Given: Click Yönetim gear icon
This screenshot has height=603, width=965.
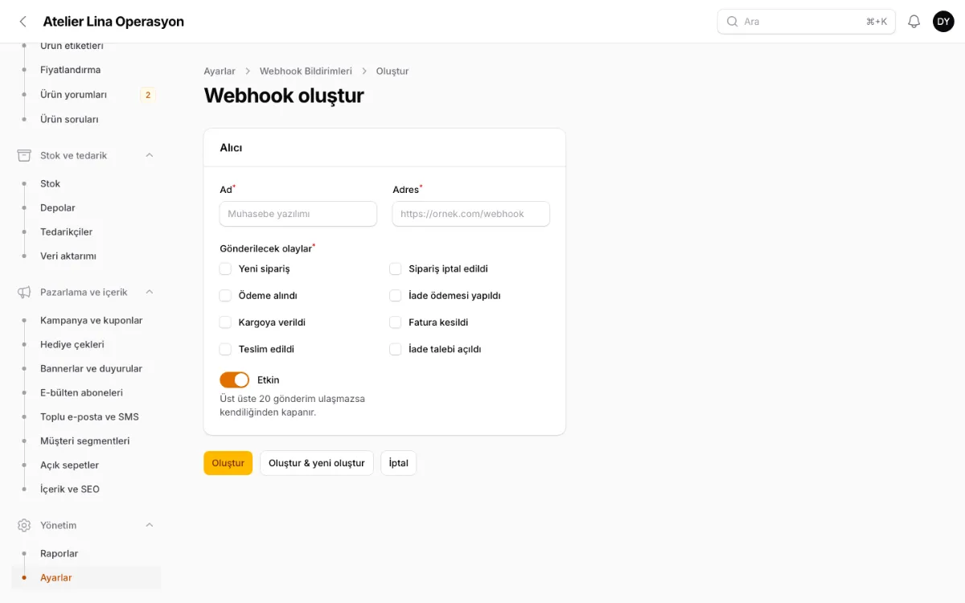Looking at the screenshot, I should [x=24, y=525].
